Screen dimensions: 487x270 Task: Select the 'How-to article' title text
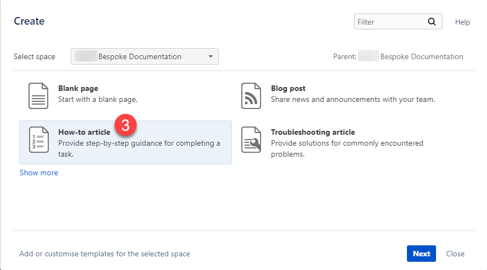(84, 132)
